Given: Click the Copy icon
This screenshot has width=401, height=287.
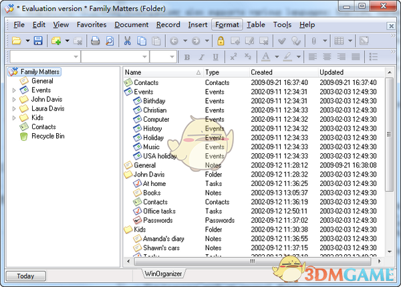Looking at the screenshot, I should click(x=142, y=41).
